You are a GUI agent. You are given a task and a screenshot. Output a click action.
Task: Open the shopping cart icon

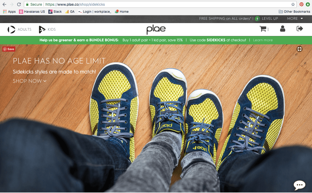(263, 29)
